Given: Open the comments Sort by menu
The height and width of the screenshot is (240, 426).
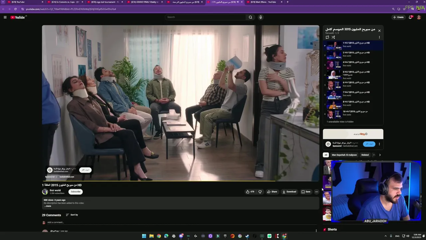Looking at the screenshot, I should 72,215.
